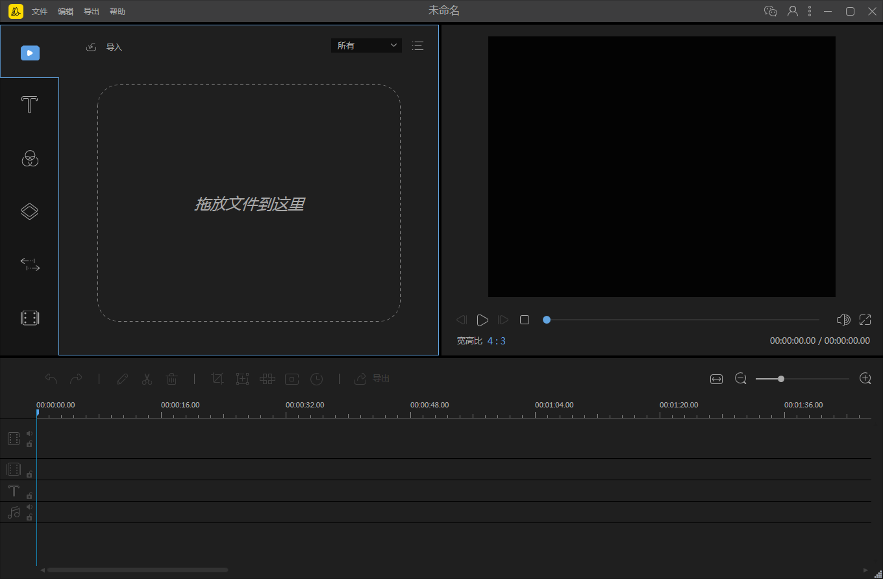Click the timeline zoom slider handle
The width and height of the screenshot is (883, 579).
click(781, 379)
